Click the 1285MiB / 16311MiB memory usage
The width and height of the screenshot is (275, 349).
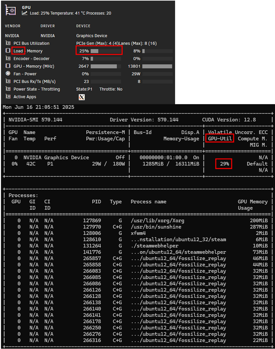(x=171, y=164)
